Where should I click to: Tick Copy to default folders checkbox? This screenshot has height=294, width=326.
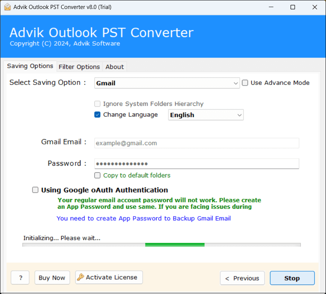coord(97,175)
